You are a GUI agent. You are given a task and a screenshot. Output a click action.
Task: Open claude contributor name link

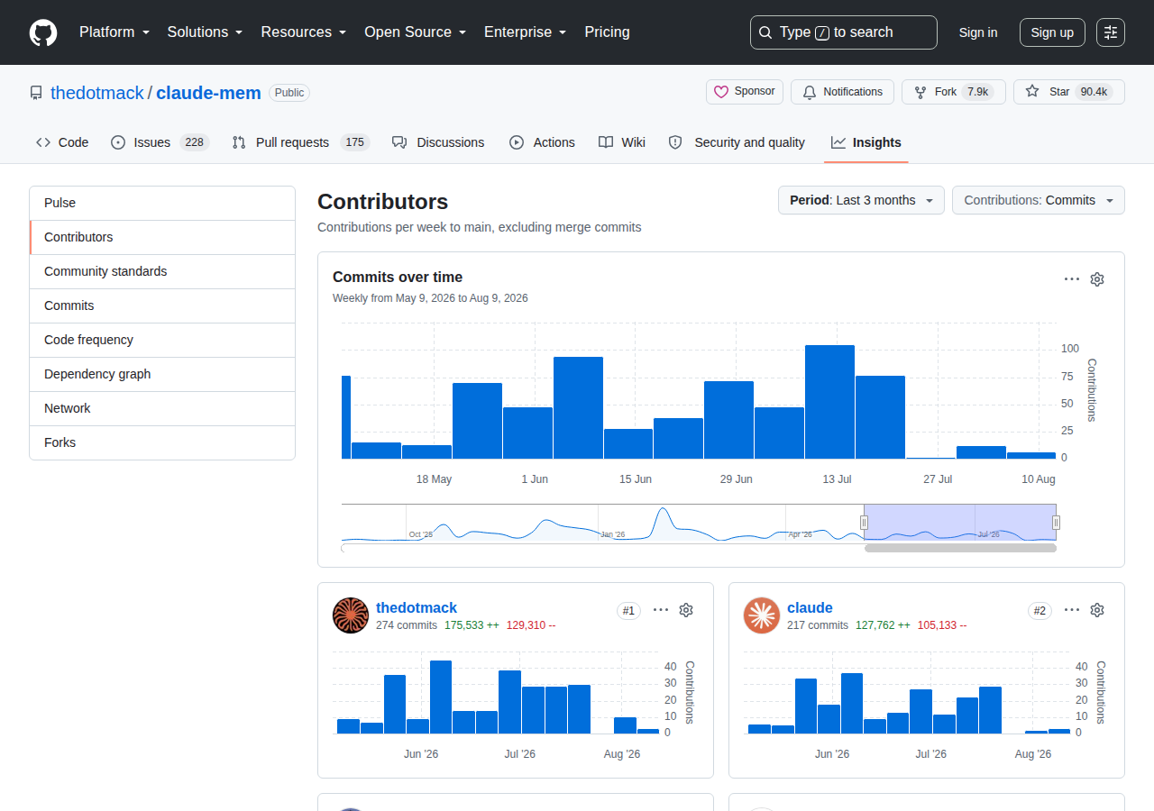810,607
